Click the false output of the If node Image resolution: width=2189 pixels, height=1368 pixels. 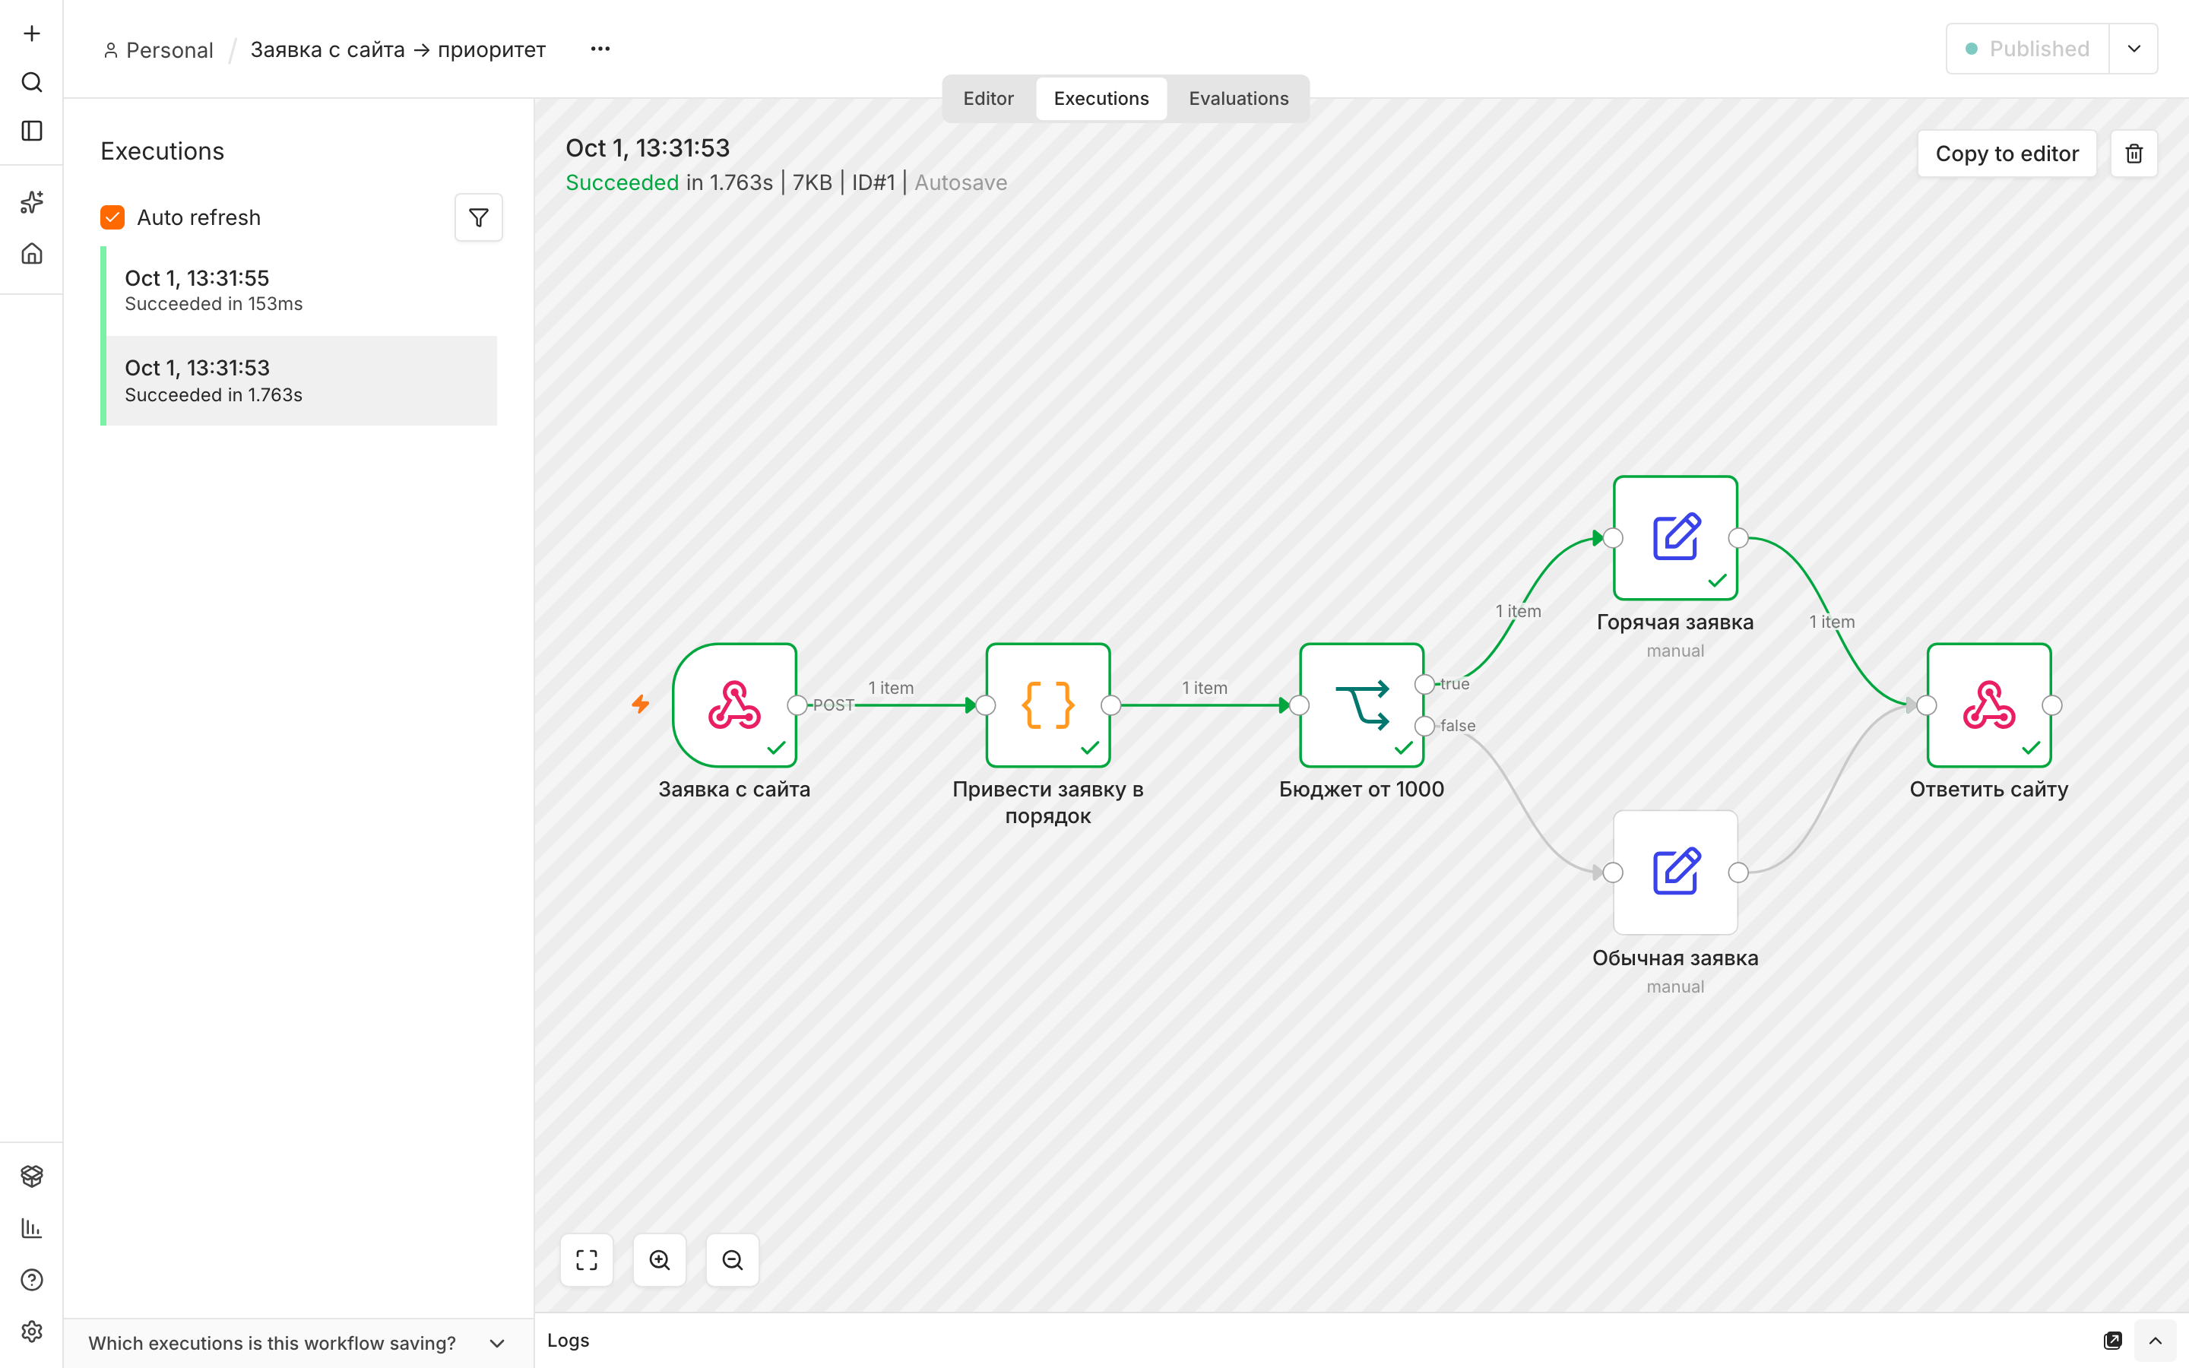coord(1424,726)
